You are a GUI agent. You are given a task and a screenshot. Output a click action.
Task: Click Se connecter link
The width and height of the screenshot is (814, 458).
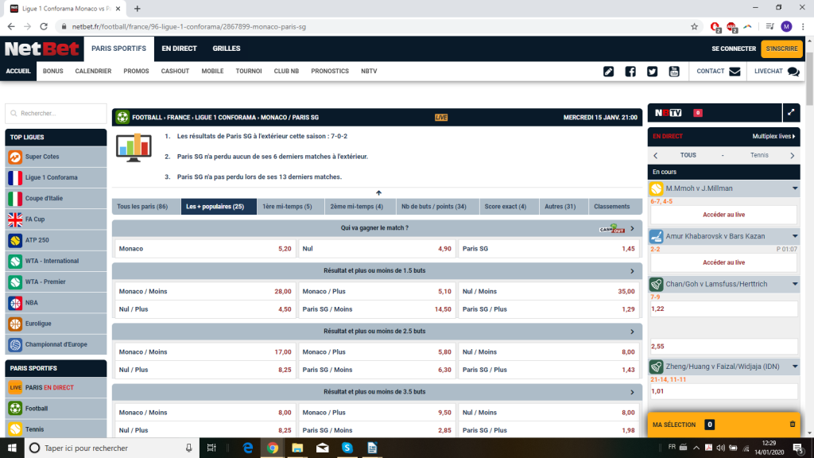(734, 49)
